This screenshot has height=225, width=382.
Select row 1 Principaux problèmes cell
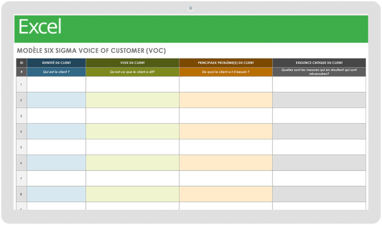pos(226,84)
